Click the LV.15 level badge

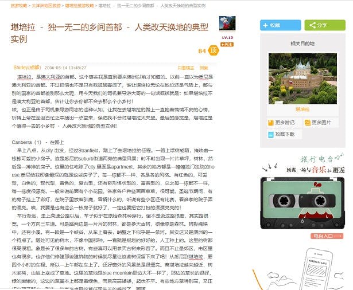click(x=227, y=37)
